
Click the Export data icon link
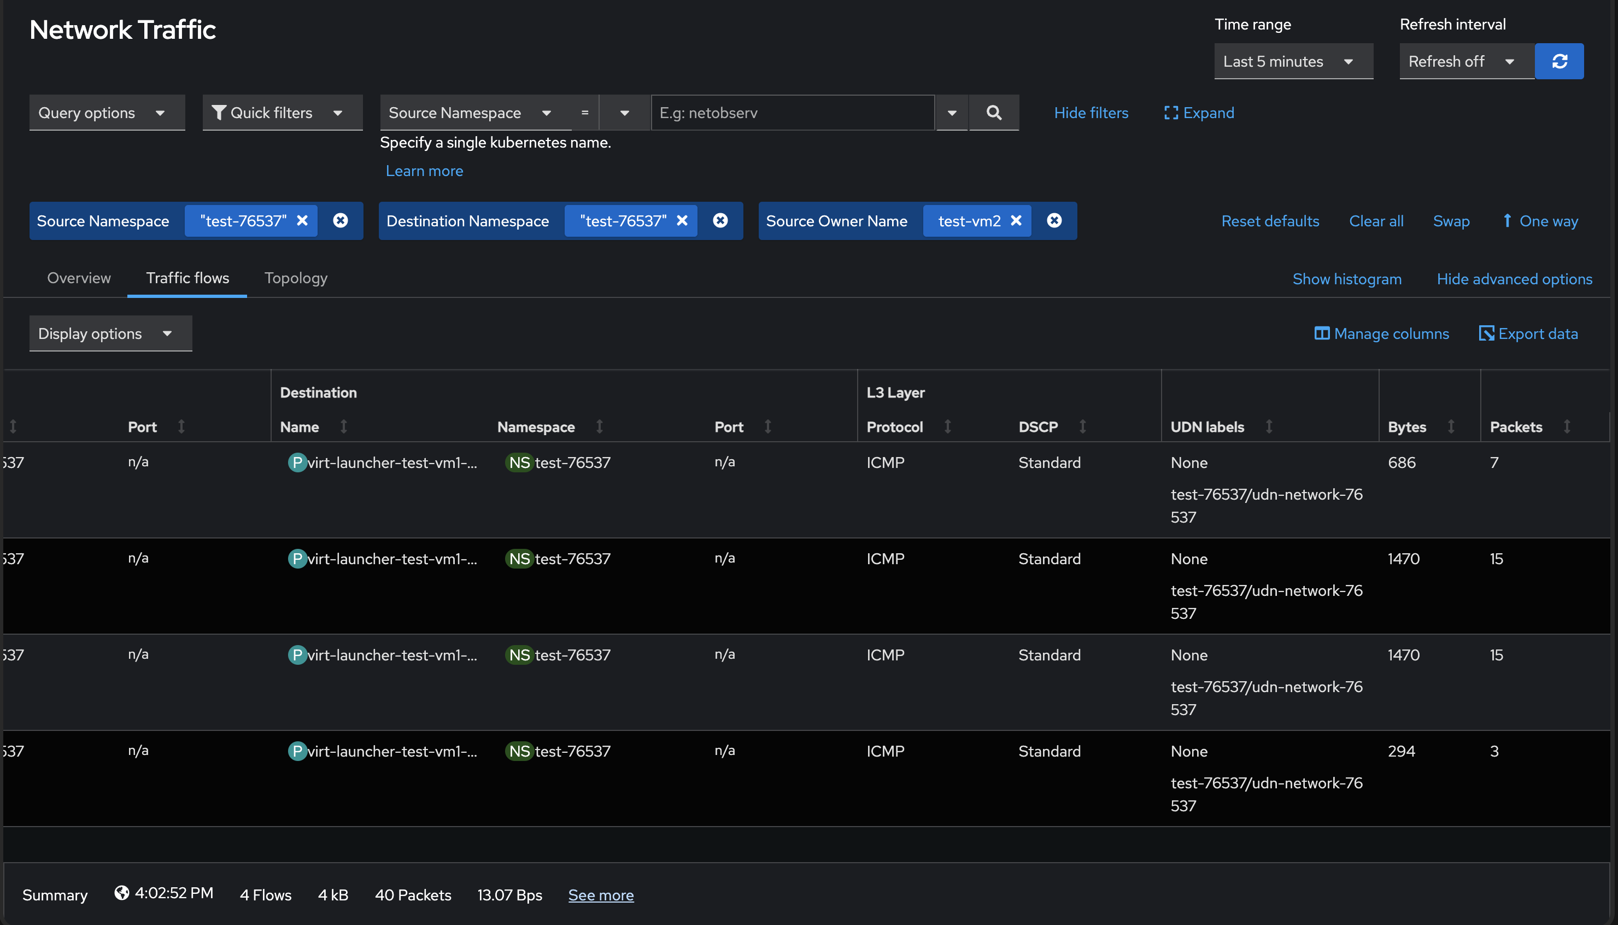(x=1528, y=333)
